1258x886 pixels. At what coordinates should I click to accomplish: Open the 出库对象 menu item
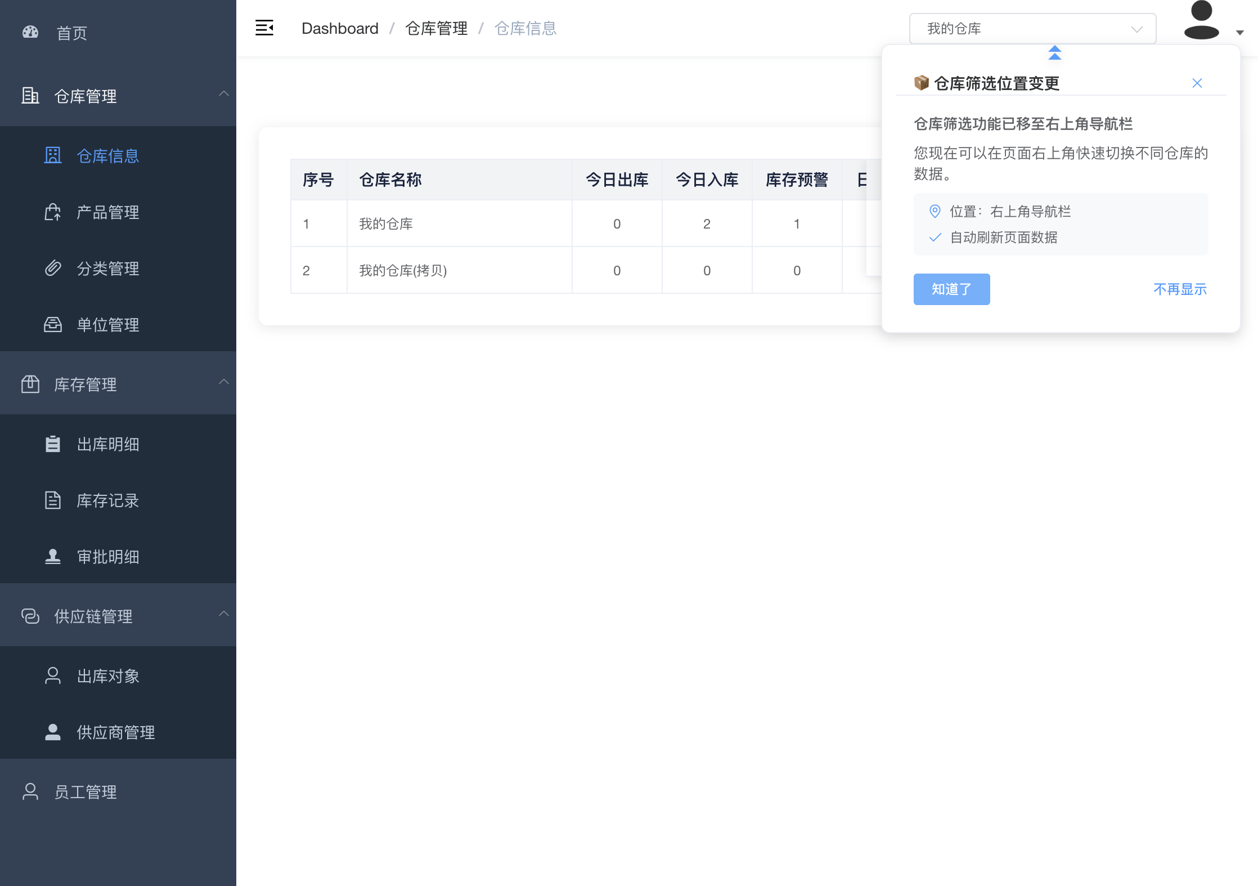point(108,676)
